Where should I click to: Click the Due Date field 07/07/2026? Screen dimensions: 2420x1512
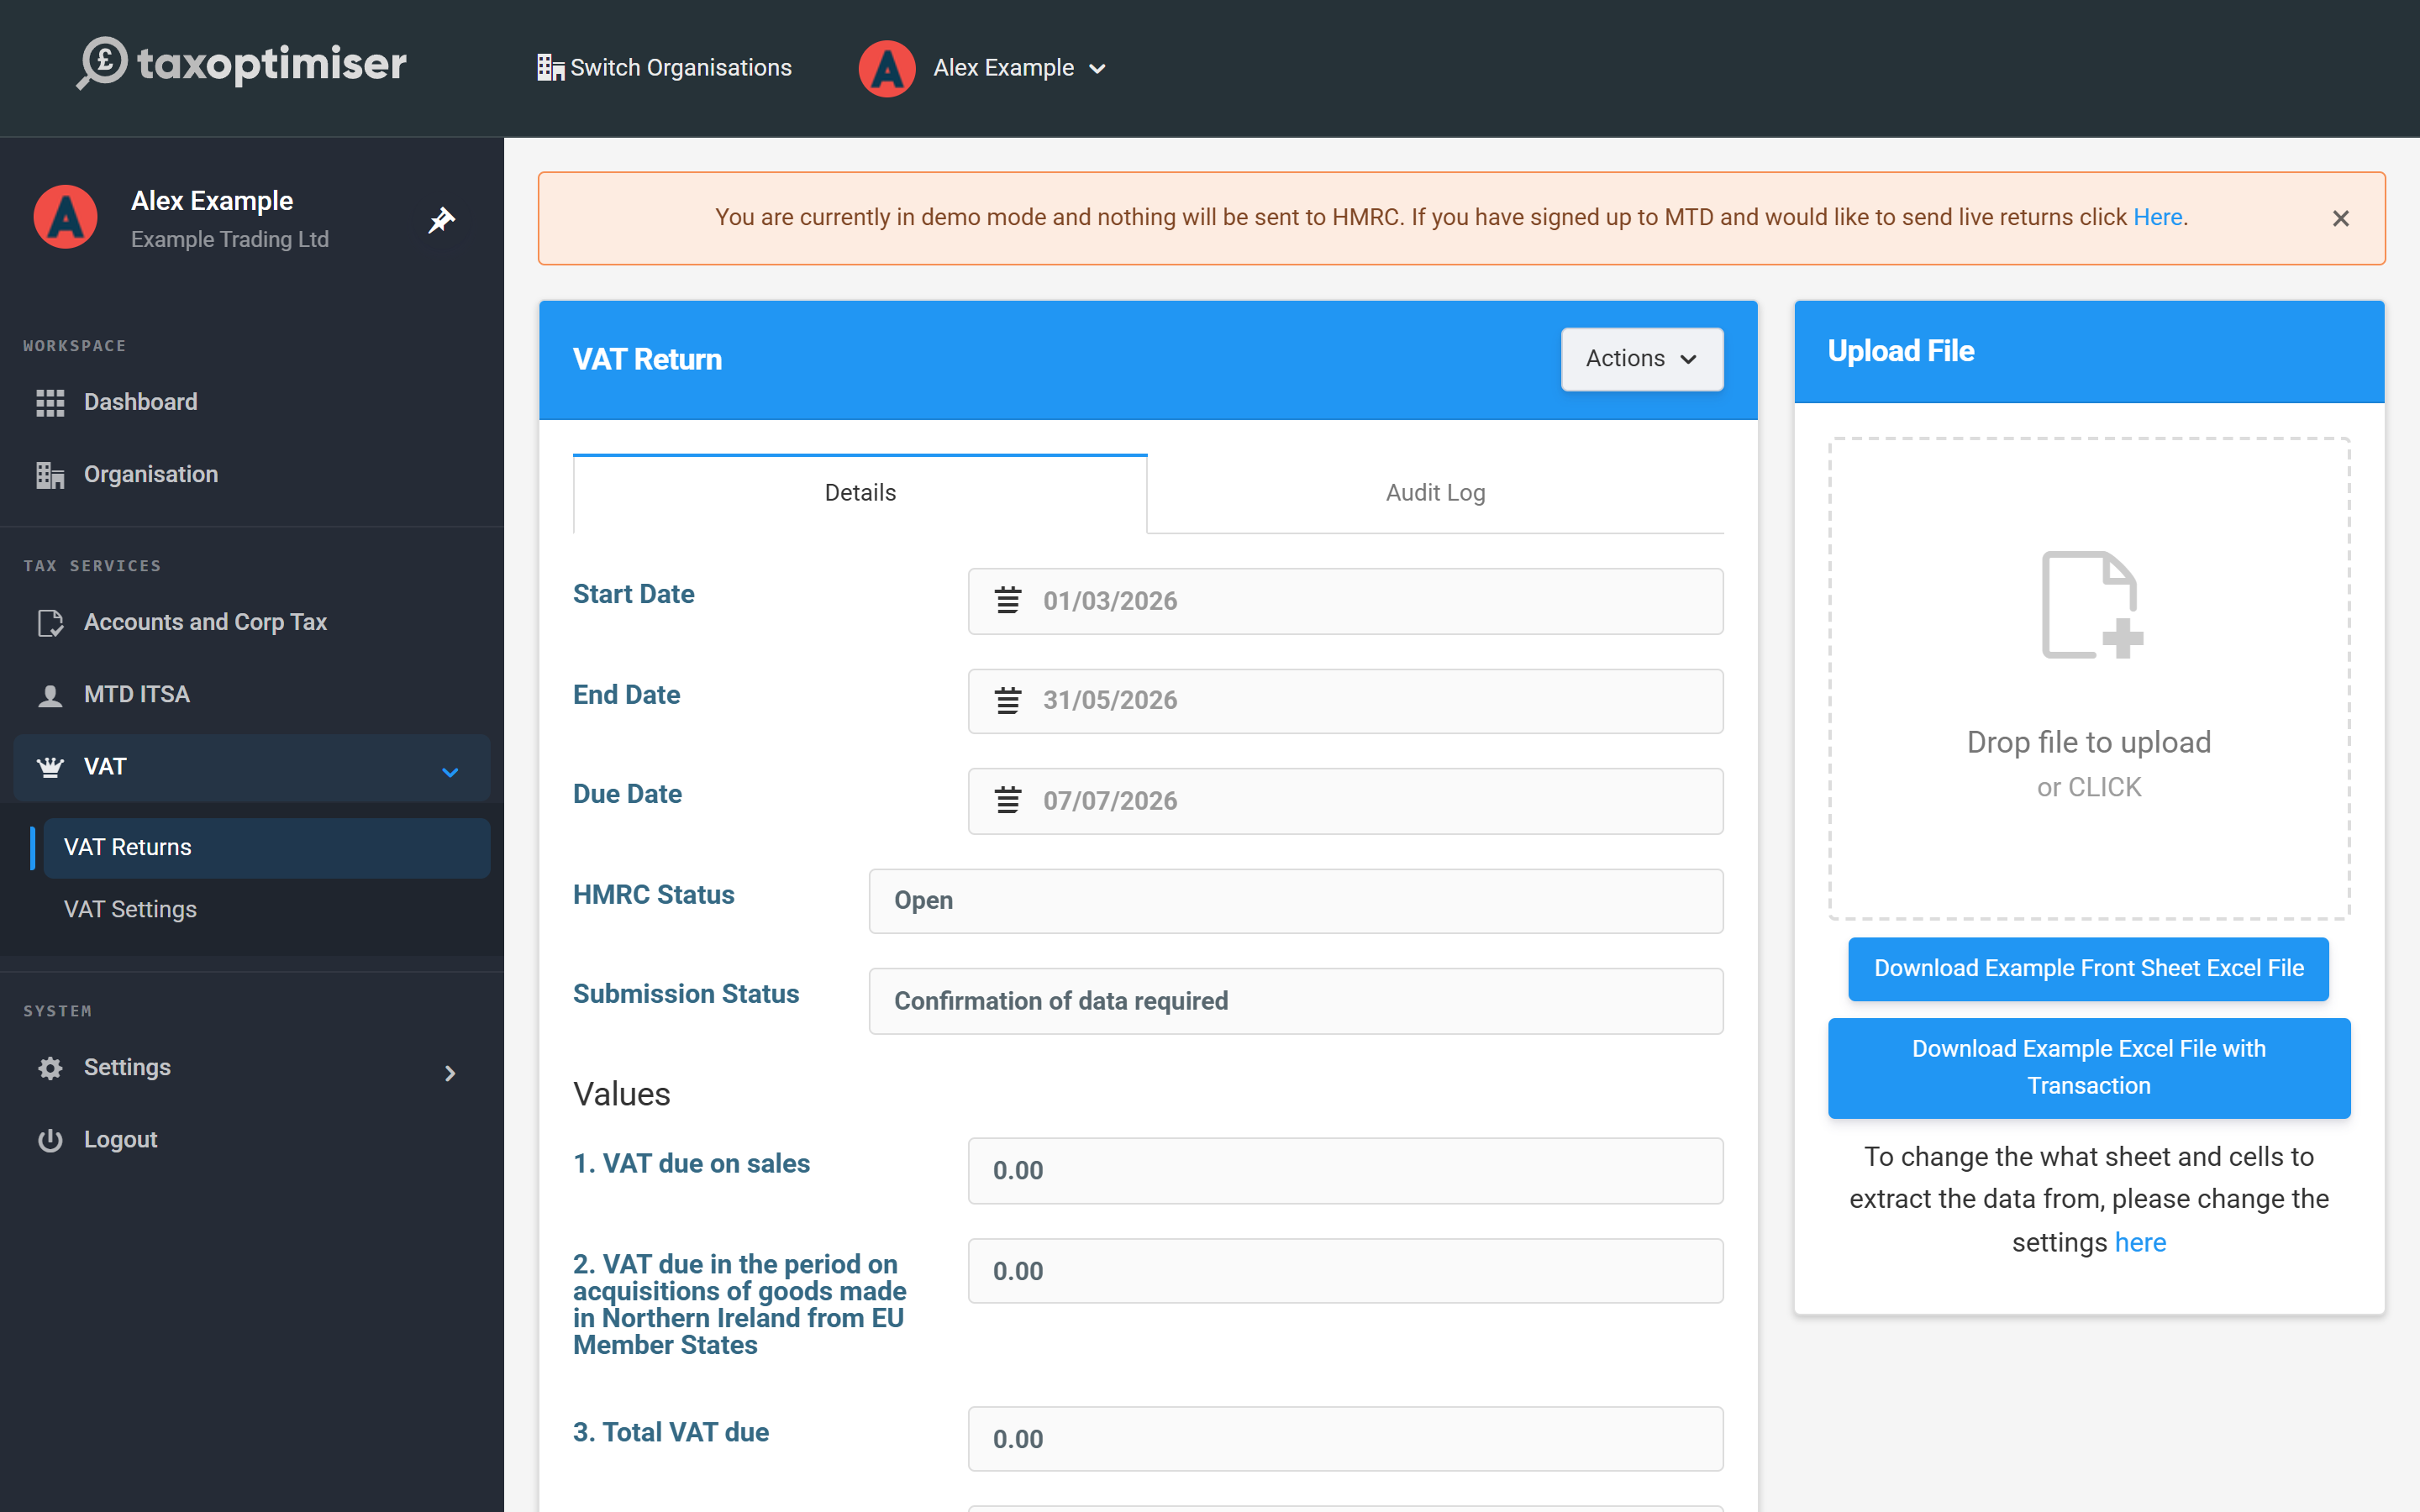point(1345,801)
